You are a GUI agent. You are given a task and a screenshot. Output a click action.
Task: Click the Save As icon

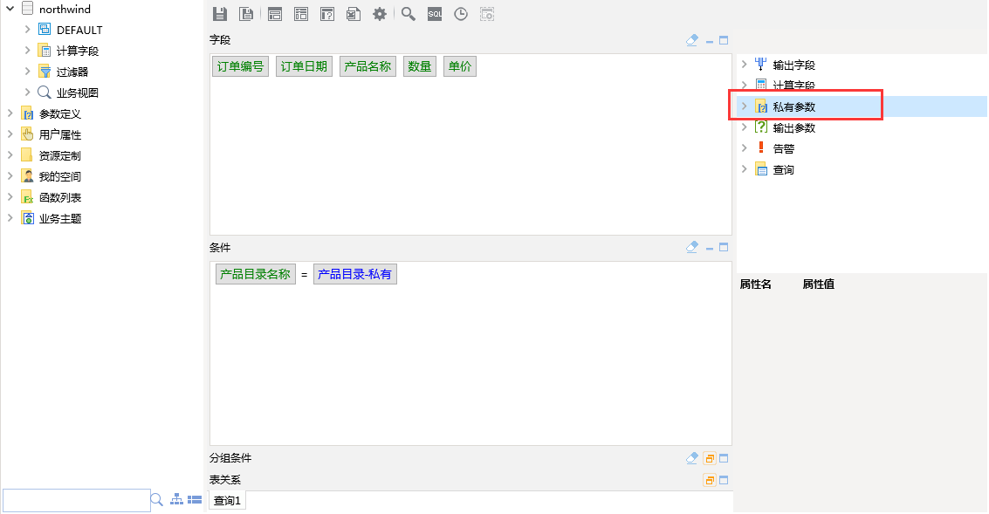pyautogui.click(x=246, y=14)
